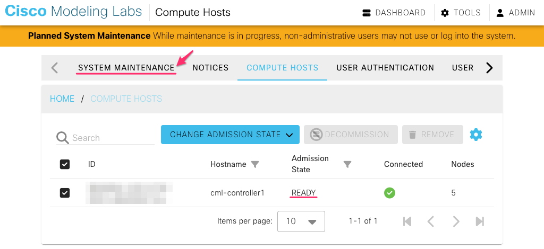Open the Tools menu with the gear icon

[x=461, y=13]
